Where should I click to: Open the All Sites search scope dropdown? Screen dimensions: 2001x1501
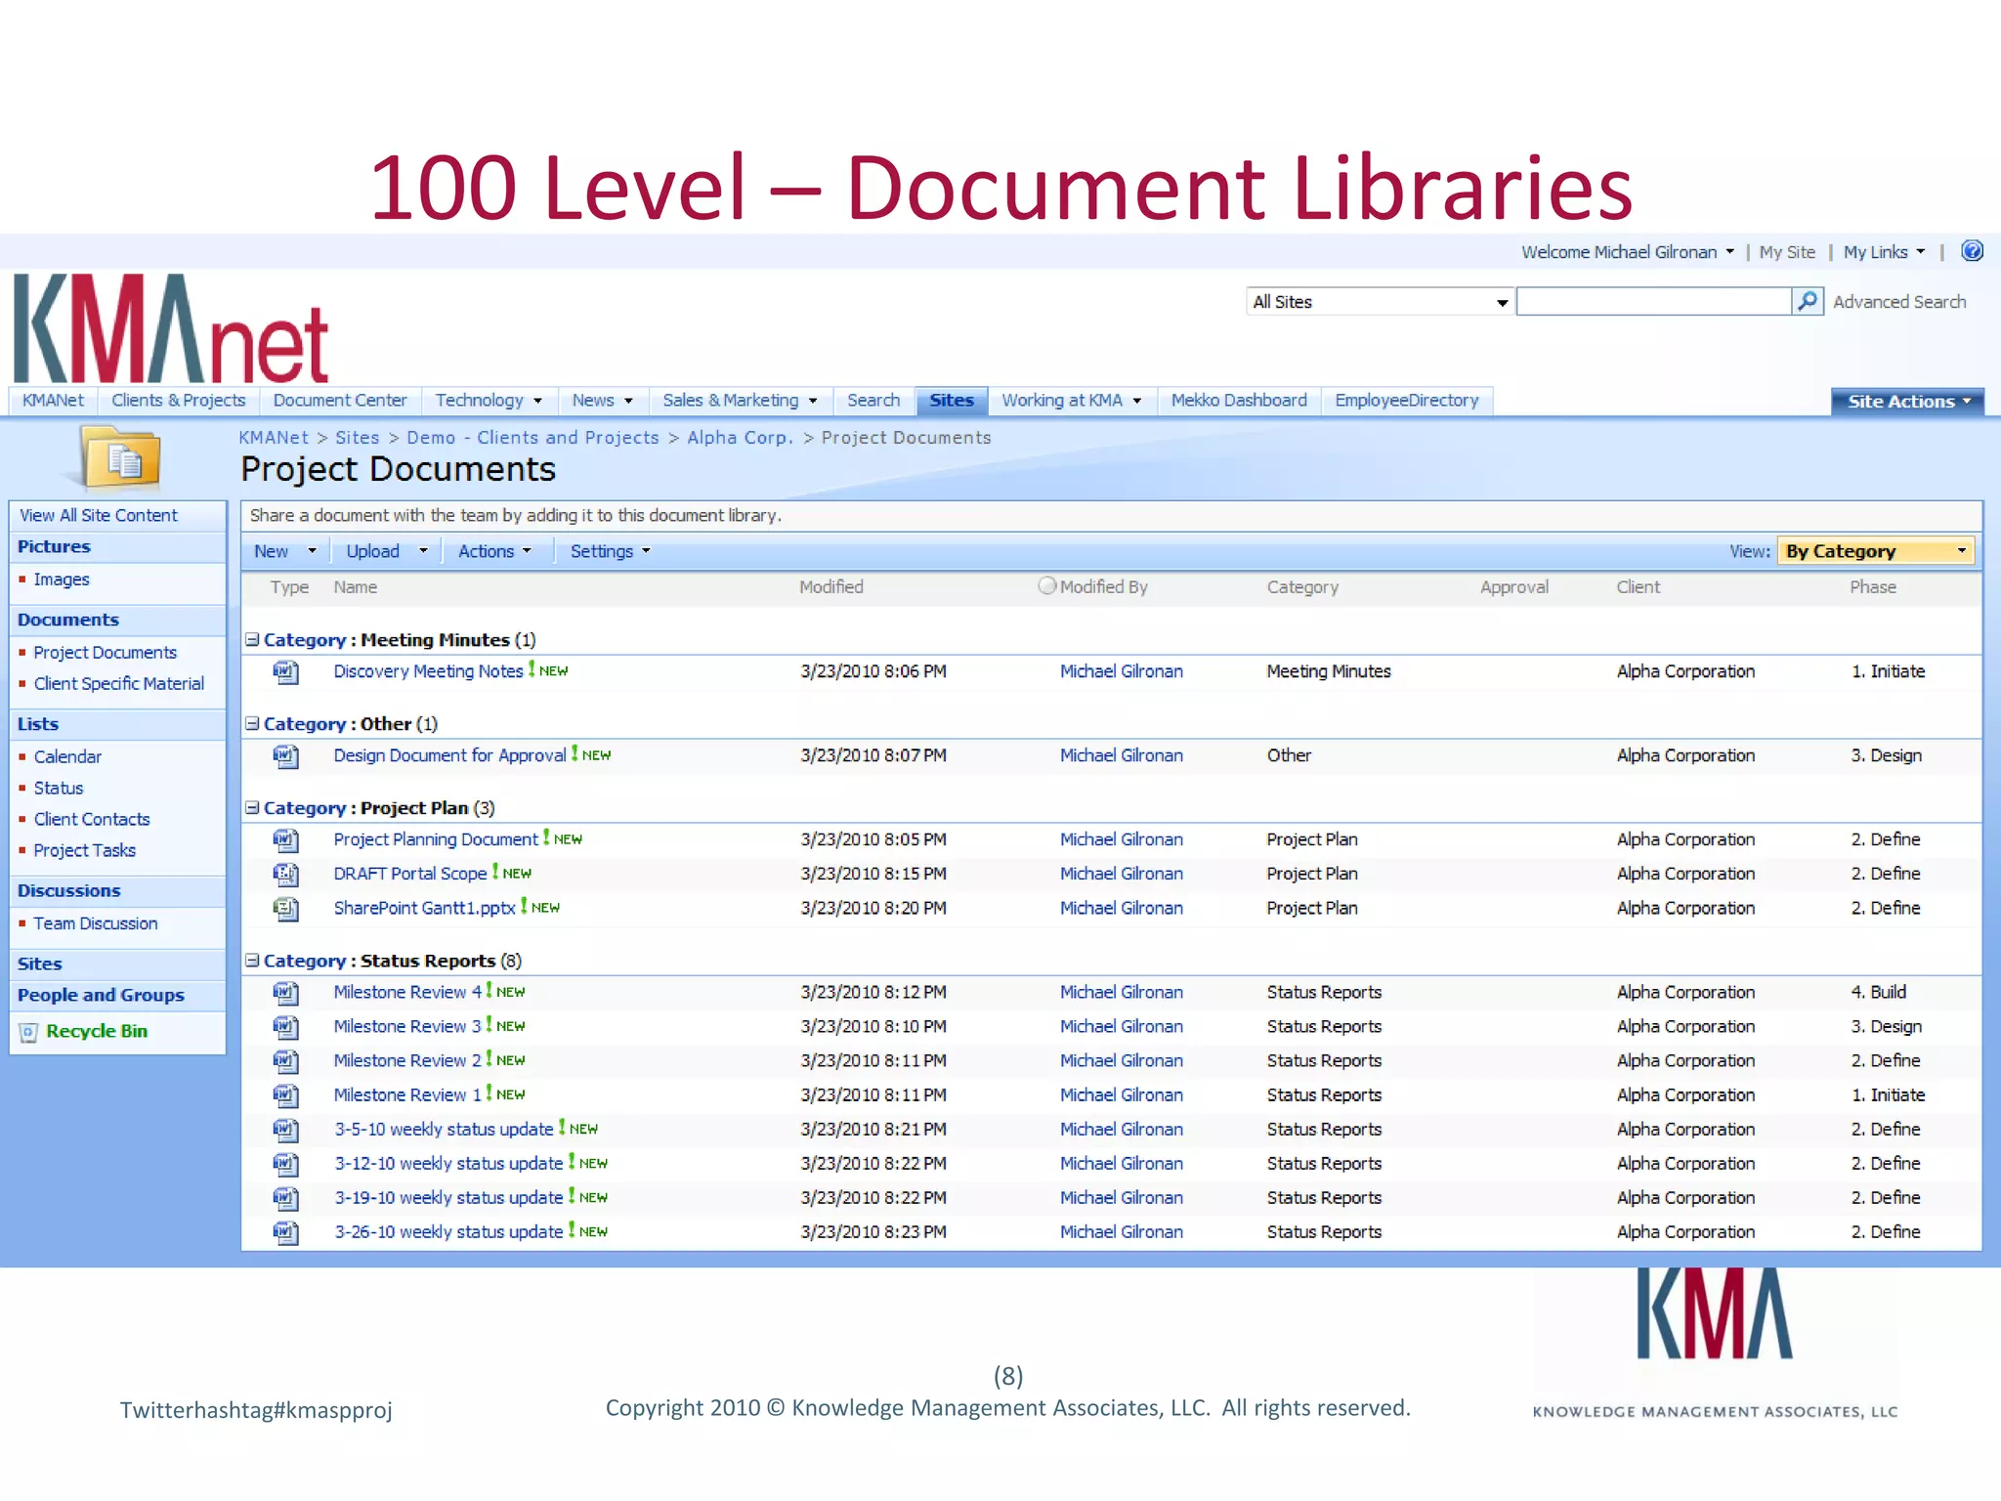coord(1380,302)
